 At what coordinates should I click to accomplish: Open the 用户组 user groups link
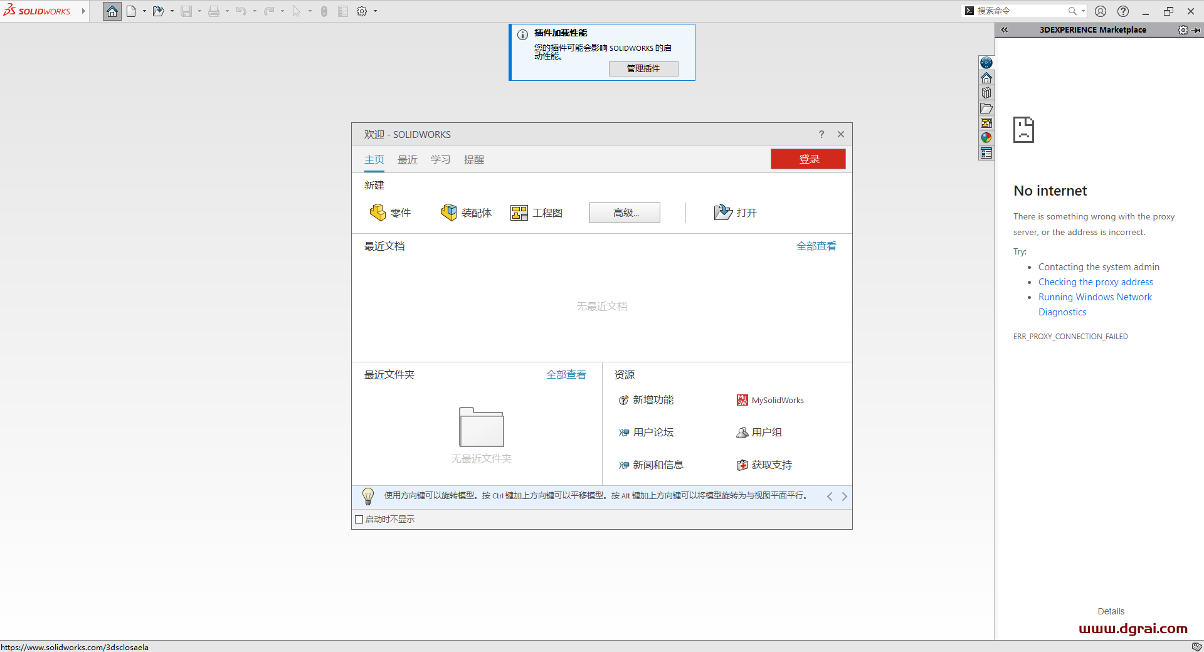(759, 433)
